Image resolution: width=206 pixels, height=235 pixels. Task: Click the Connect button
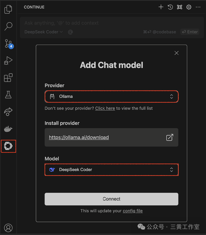[111, 199]
